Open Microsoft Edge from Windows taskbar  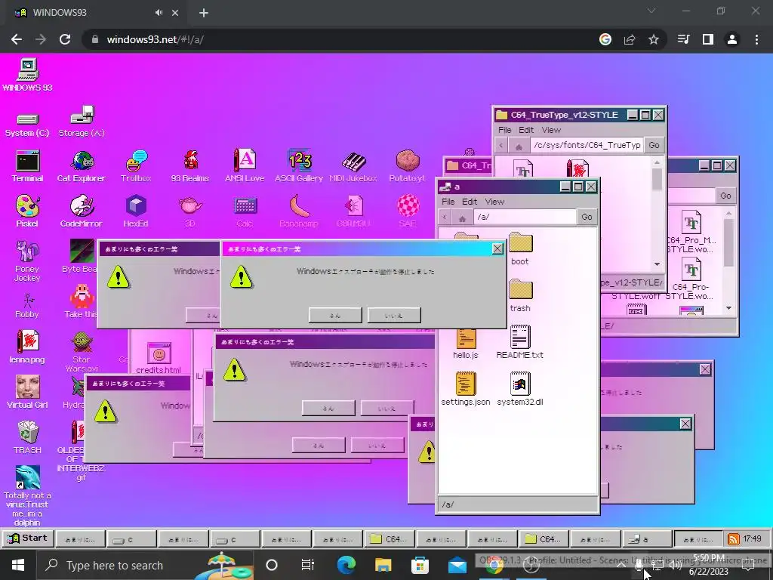coord(346,565)
